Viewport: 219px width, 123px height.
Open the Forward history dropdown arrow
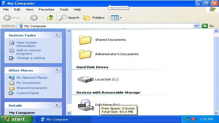tap(42, 18)
